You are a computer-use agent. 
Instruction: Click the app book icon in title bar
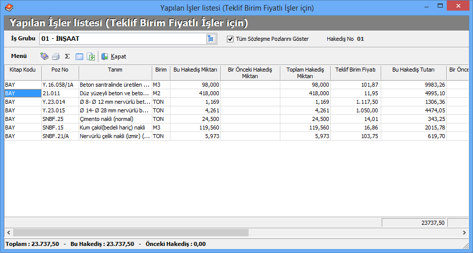coord(9,8)
